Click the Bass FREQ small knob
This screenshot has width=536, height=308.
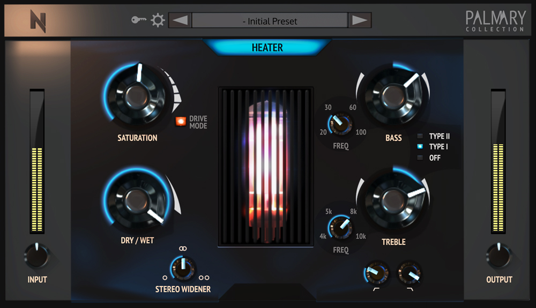point(340,124)
